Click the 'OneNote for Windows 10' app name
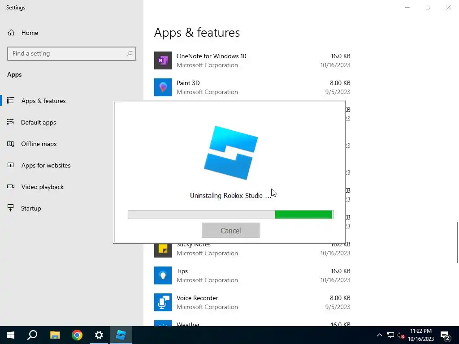 click(x=212, y=56)
